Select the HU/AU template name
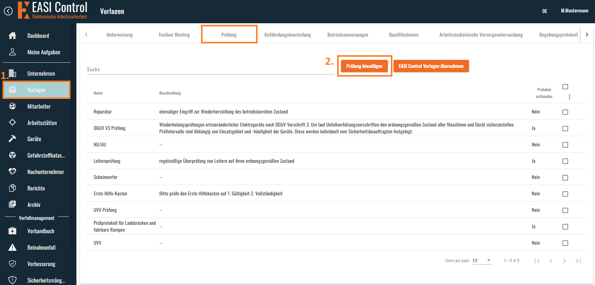This screenshot has width=595, height=285. [x=100, y=145]
